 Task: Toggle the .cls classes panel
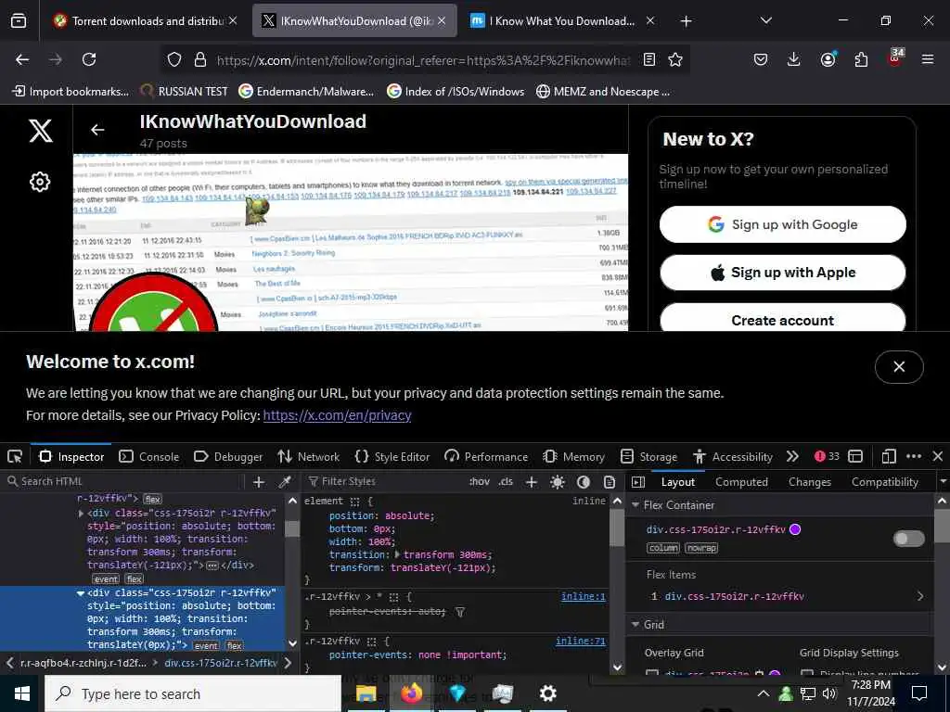click(506, 482)
